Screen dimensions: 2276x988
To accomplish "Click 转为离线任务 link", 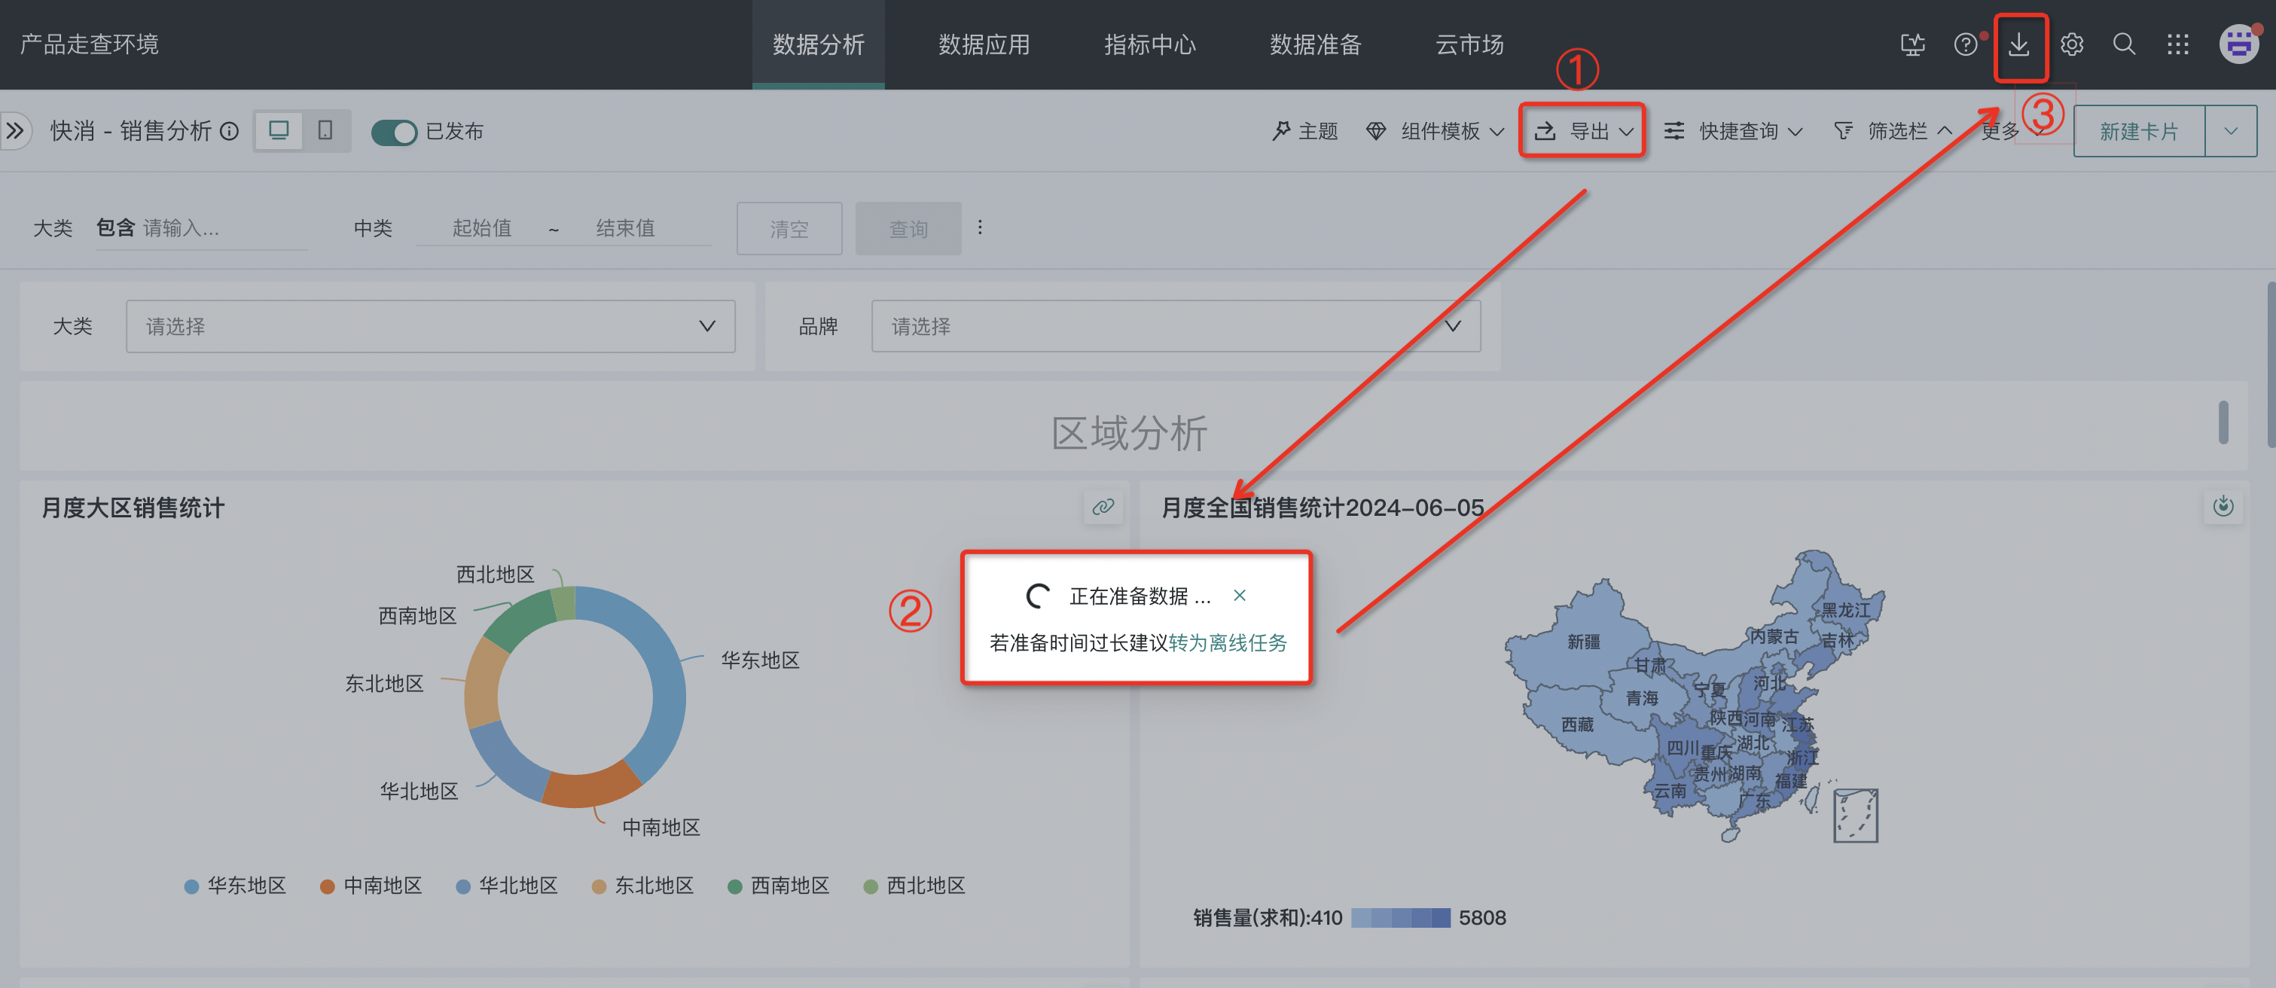I will pos(1227,642).
